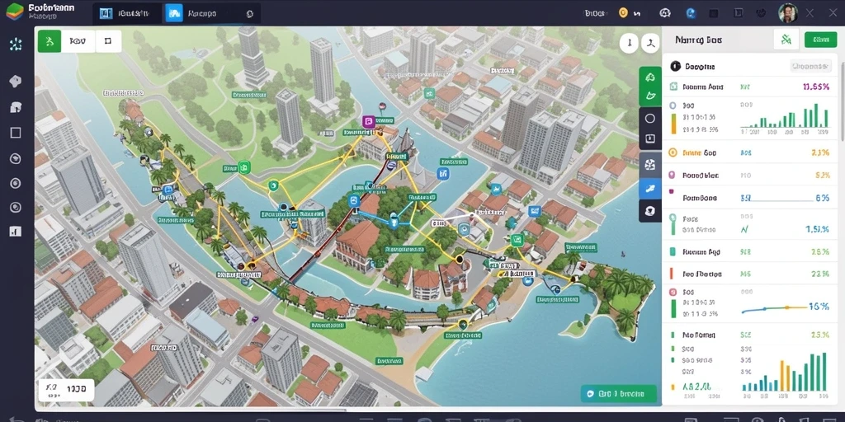Open the profile avatar in top right corner
The height and width of the screenshot is (422, 845).
[x=788, y=13]
